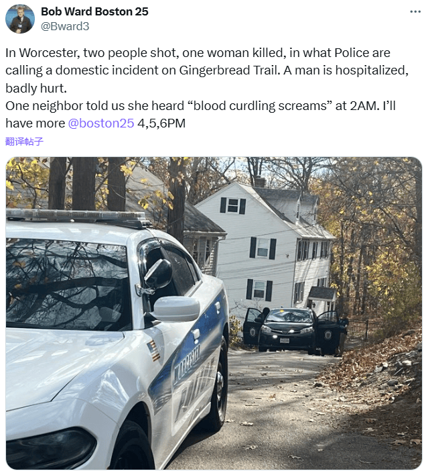
Task: Follow the @boston25 mention link
Action: 101,123
